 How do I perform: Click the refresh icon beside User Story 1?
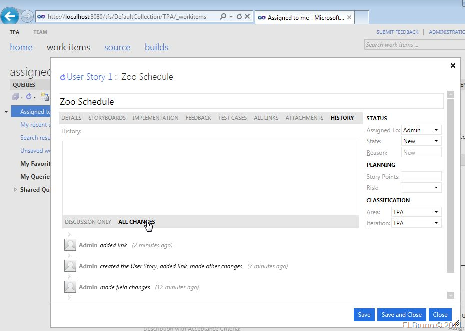coord(63,77)
